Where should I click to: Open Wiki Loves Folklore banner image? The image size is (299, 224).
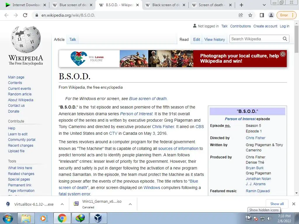(x=173, y=58)
